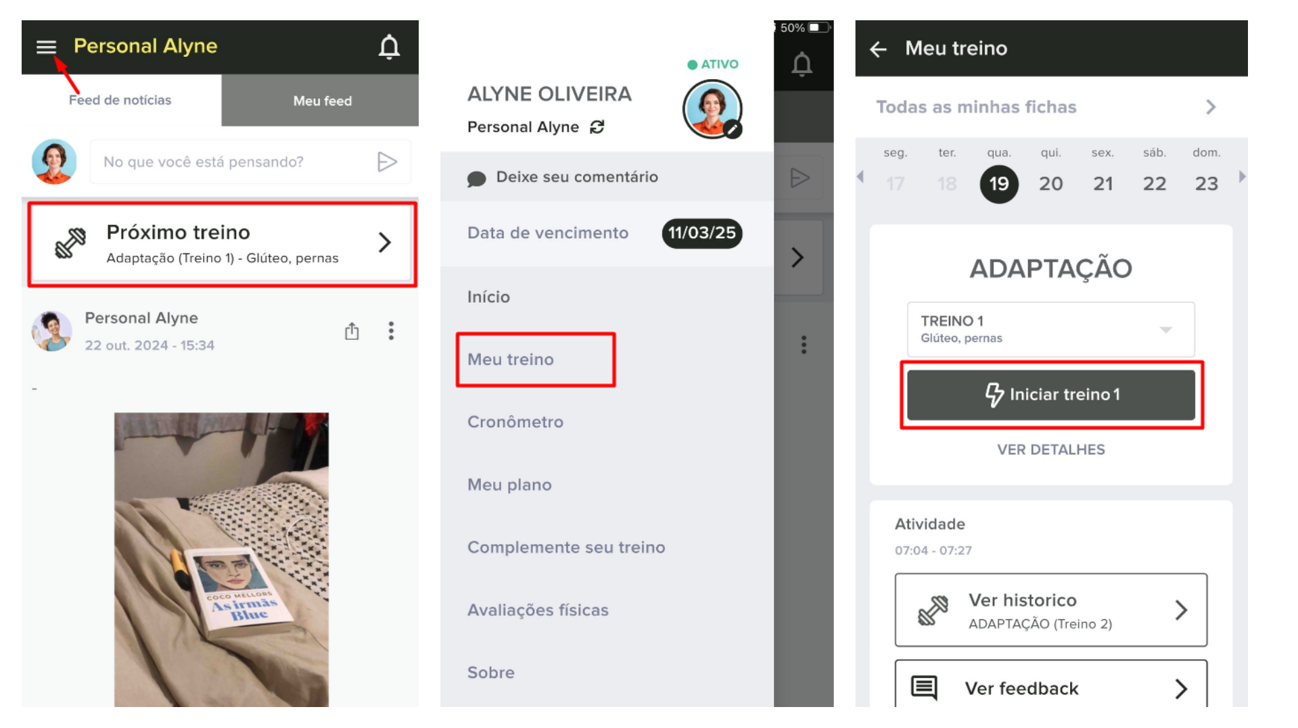Send the post with the paper plane icon
Screen dimensions: 1298x728
[x=387, y=162]
